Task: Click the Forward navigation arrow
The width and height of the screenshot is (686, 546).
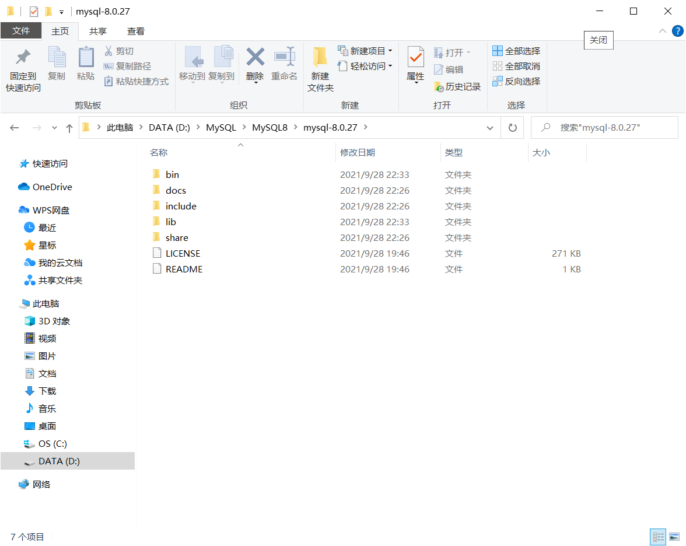Action: pos(37,128)
